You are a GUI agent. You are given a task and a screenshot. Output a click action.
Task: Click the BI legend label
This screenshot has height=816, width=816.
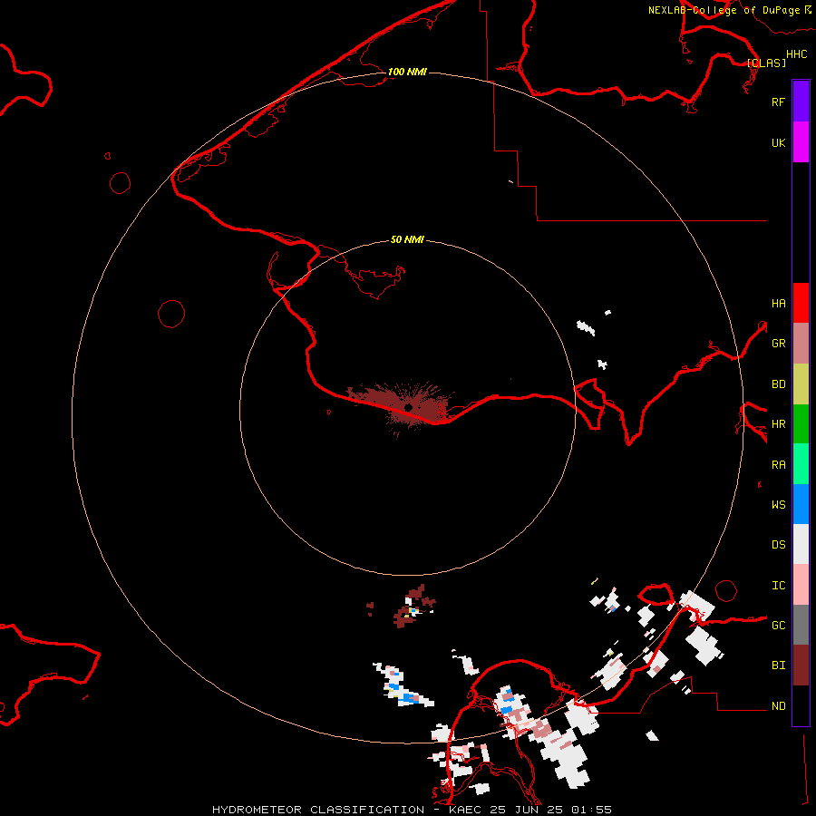pos(778,665)
